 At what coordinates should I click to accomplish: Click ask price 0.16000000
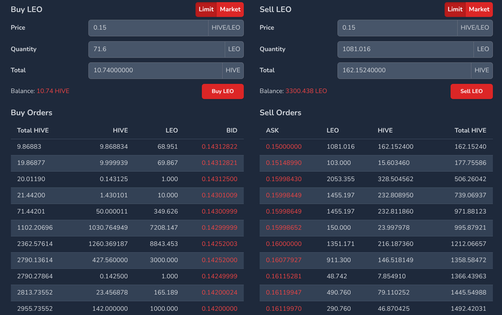pyautogui.click(x=284, y=244)
